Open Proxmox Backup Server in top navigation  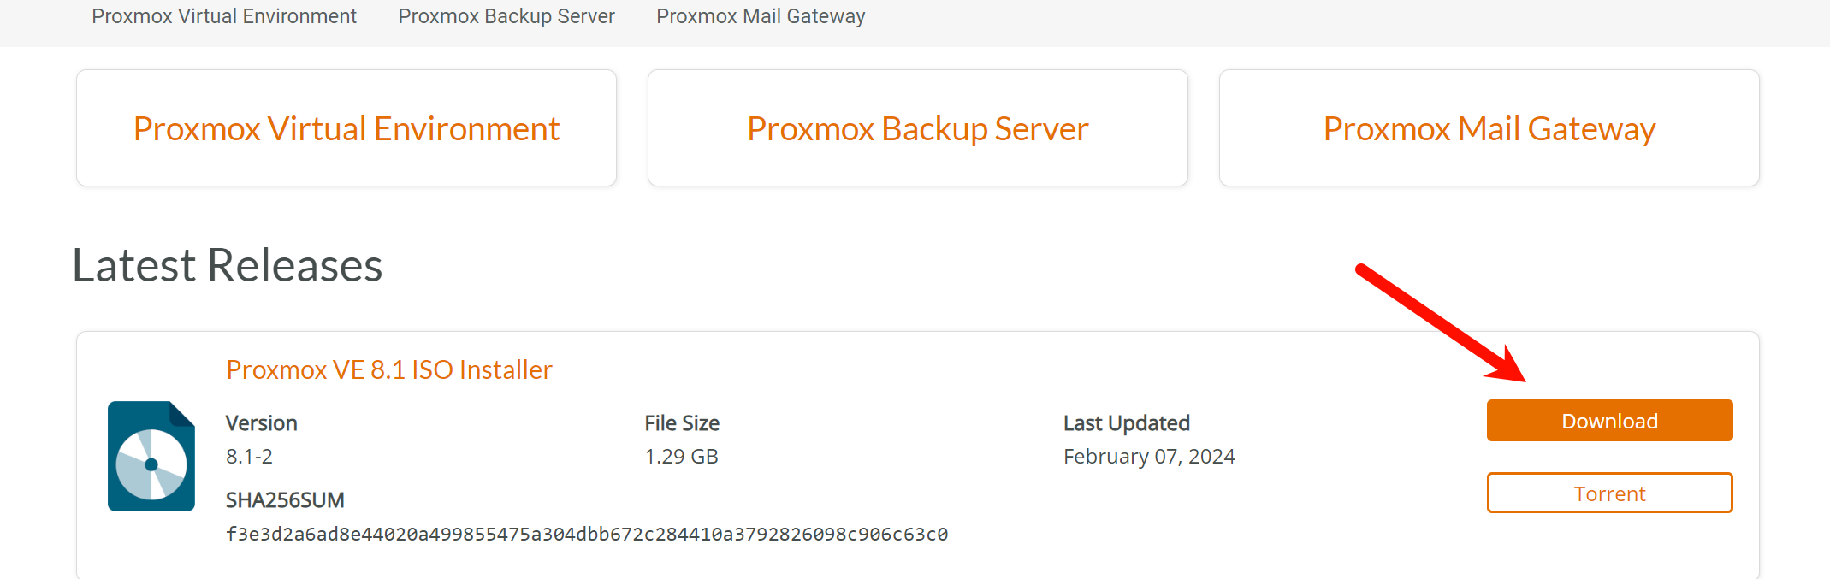506,16
